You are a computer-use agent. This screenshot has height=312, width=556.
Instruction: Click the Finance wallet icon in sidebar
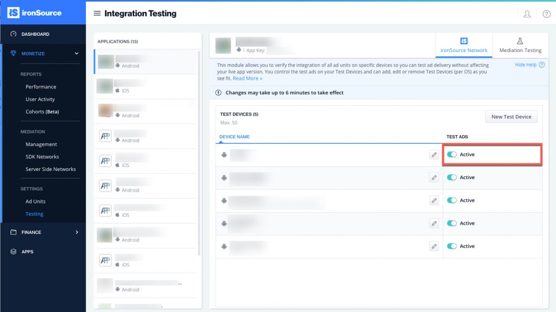(14, 232)
